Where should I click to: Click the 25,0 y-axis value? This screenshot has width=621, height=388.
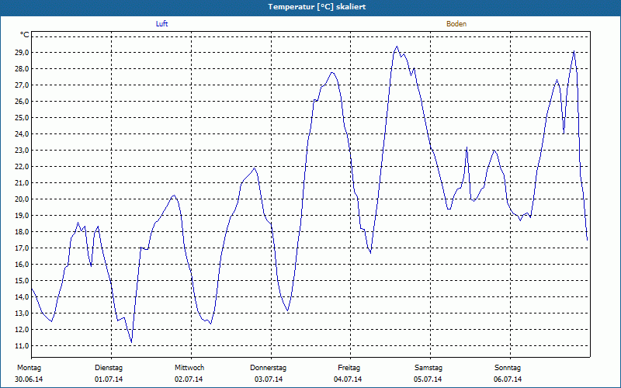tap(23, 118)
